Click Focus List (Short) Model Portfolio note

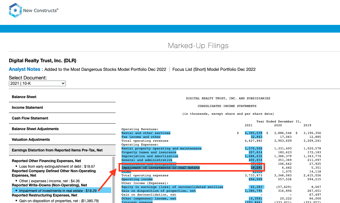click(x=214, y=69)
